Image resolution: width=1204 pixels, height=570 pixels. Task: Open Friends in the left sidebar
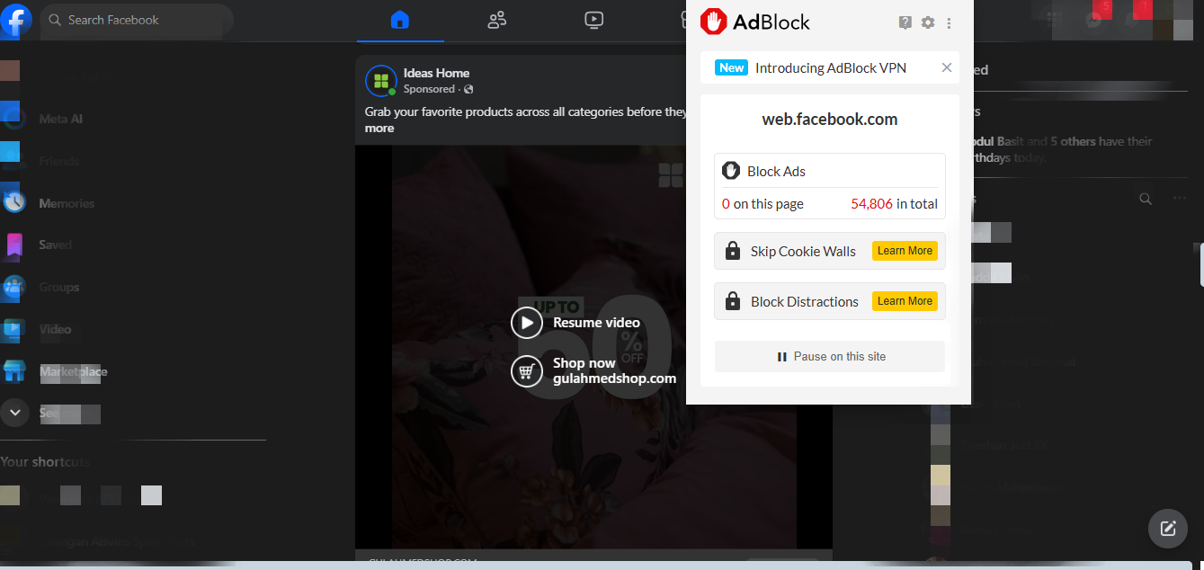[x=58, y=161]
